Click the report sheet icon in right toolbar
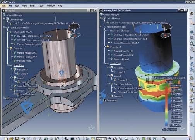Viewport: 195px width, 140px height. 192,110
